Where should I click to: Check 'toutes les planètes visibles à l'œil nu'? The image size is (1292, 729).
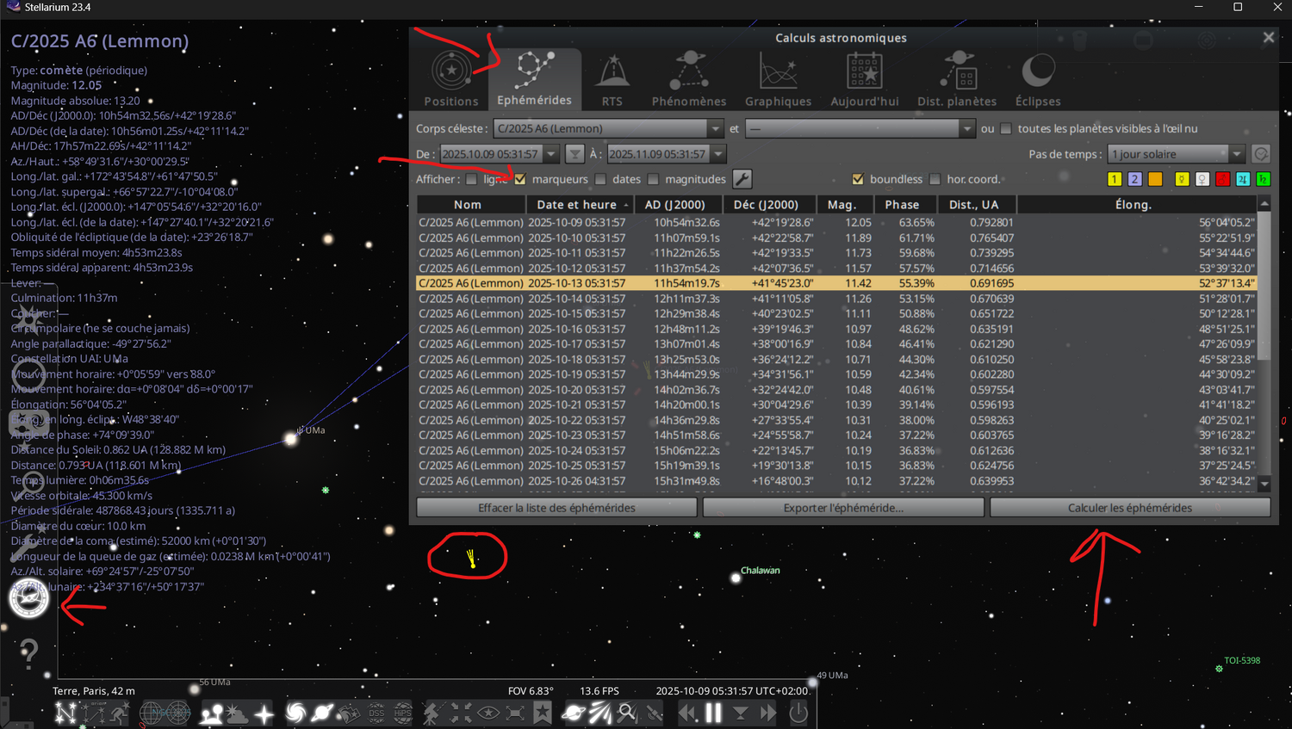1005,128
